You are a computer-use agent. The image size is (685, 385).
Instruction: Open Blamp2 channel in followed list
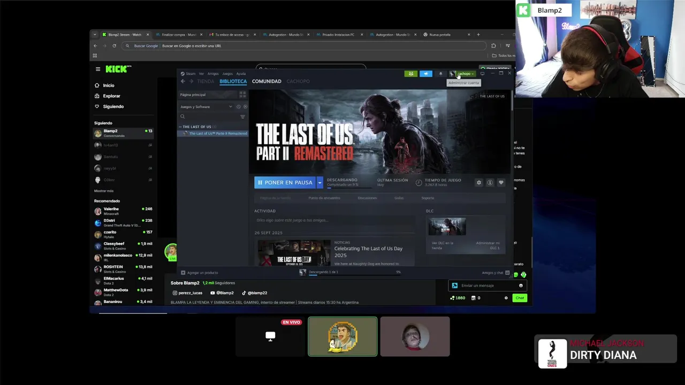123,133
